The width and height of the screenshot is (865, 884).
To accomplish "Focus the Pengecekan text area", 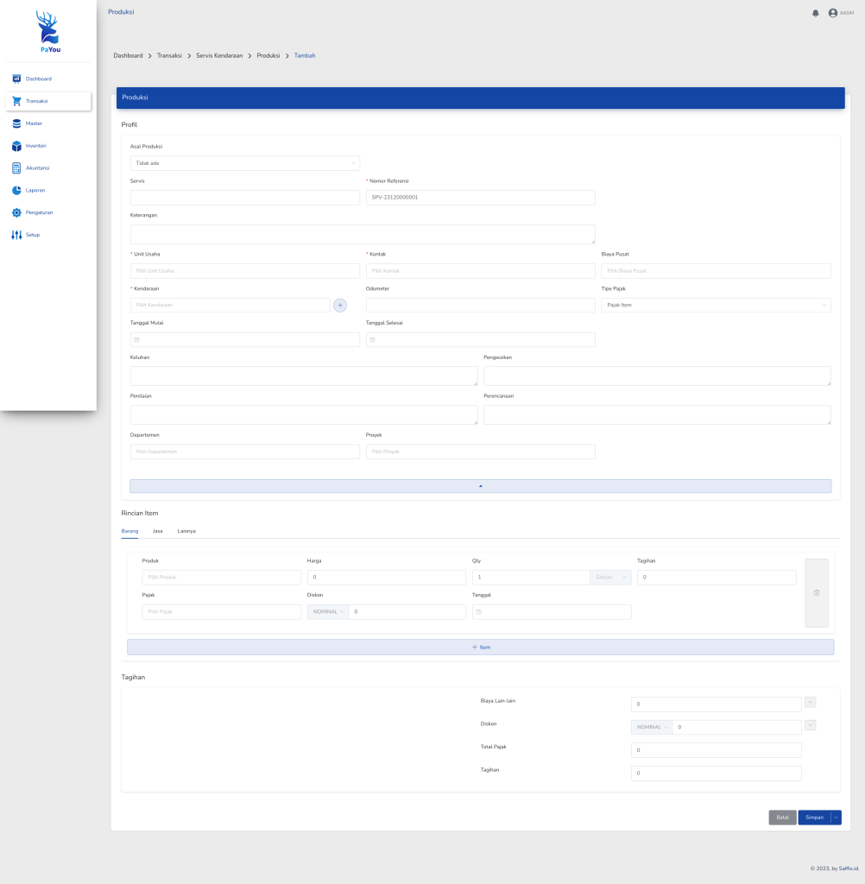I will tap(657, 376).
